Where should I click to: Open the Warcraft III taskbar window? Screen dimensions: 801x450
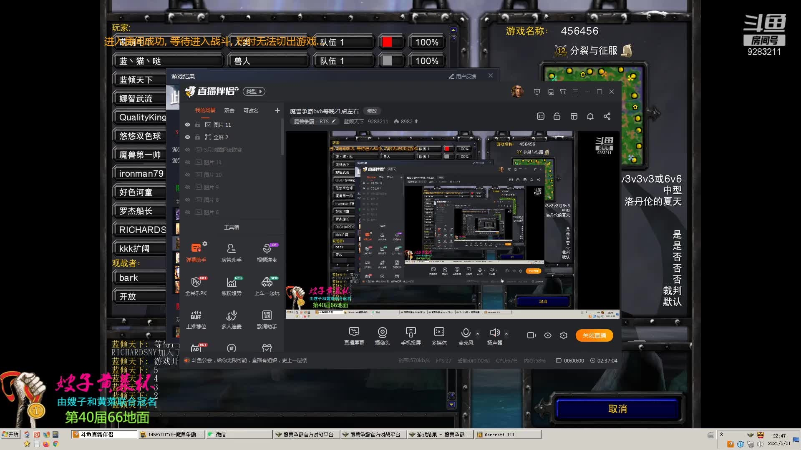(508, 435)
